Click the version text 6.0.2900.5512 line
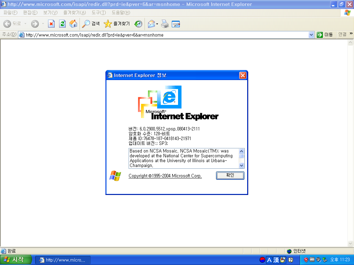The height and width of the screenshot is (265, 354). (164, 129)
